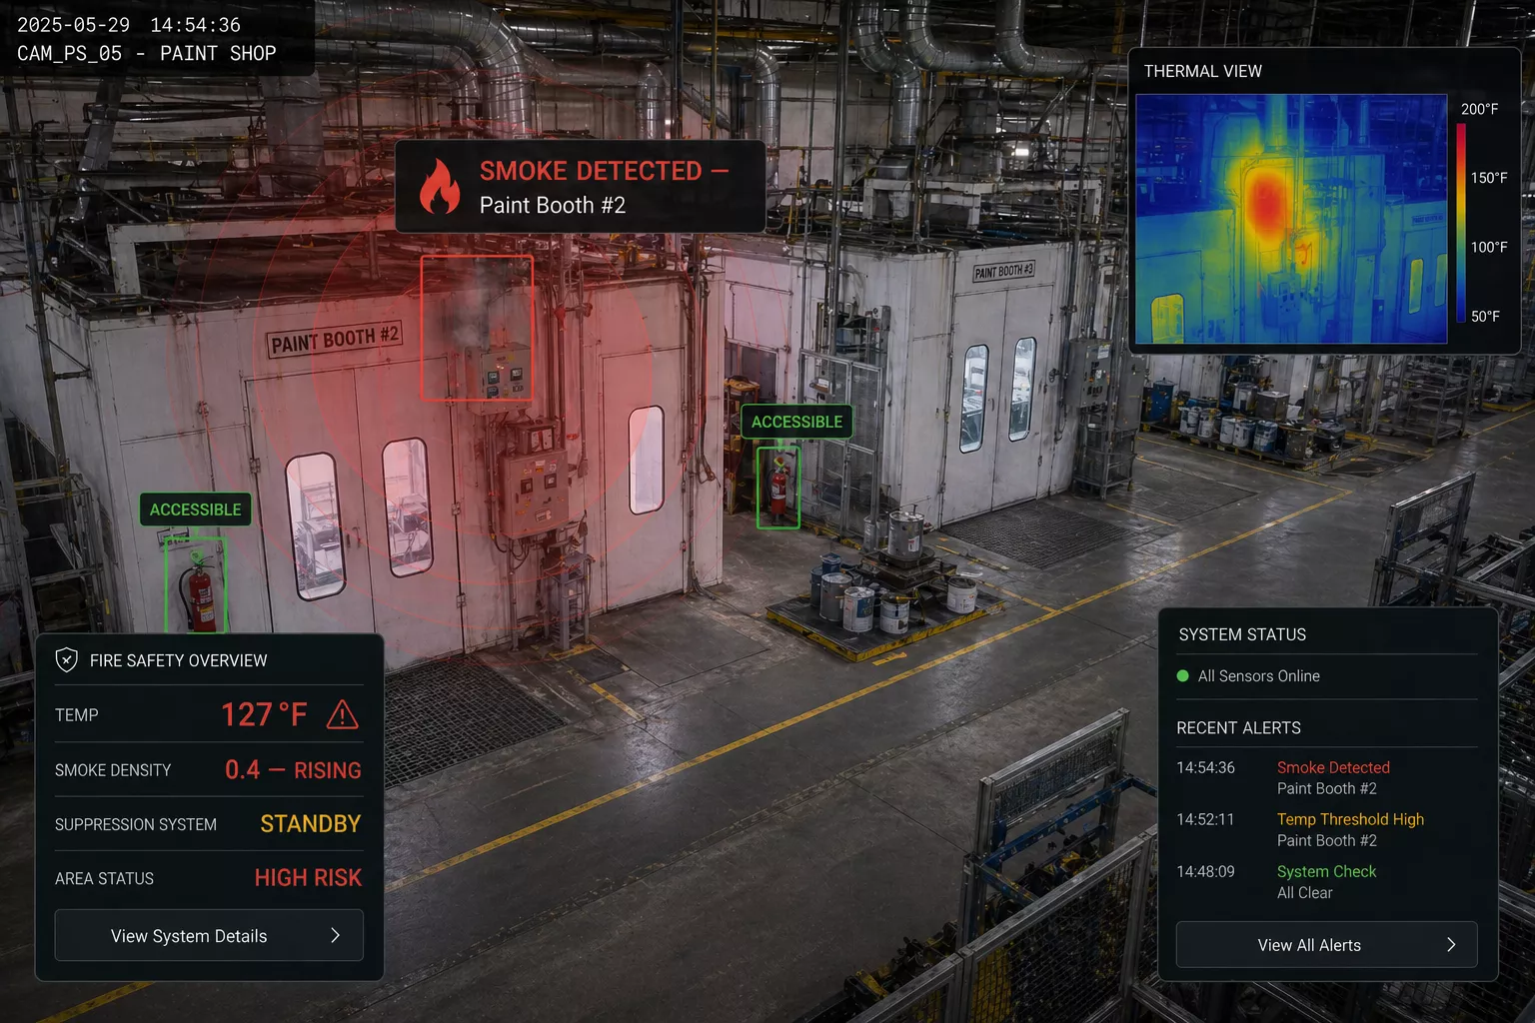
Task: Select the System Check alert entry
Action: point(1326,882)
